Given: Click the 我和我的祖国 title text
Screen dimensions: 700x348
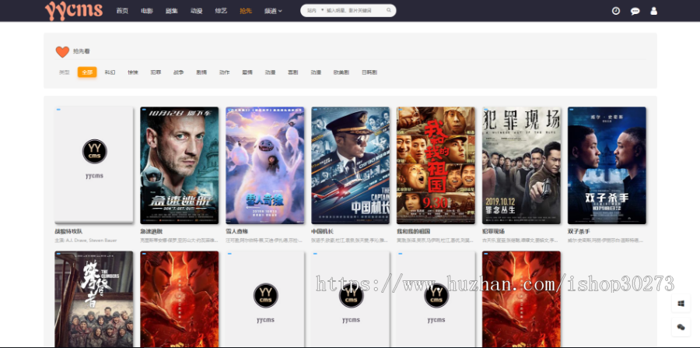Looking at the screenshot, I should [414, 231].
